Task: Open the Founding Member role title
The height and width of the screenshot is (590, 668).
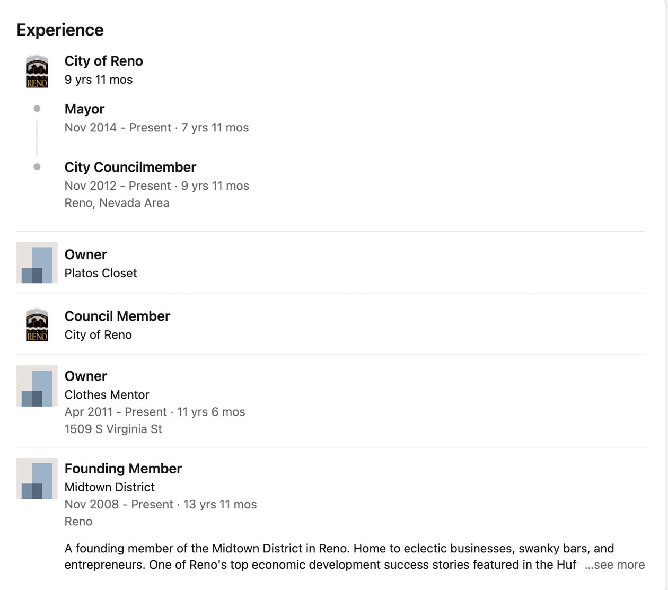Action: 123,469
